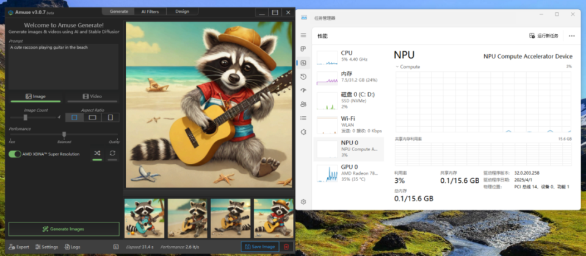Open Task Manager settings gear icon
Viewport: 586px width, 256px height.
pyautogui.click(x=303, y=202)
